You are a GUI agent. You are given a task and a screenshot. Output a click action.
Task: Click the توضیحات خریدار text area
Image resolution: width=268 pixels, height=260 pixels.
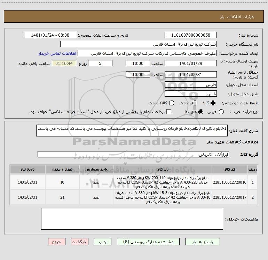[132, 219]
